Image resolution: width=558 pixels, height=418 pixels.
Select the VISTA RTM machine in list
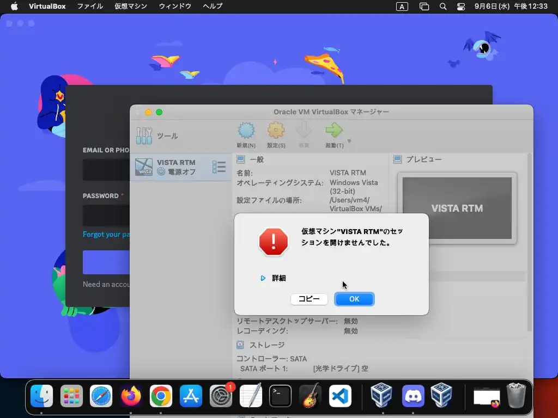click(x=181, y=167)
